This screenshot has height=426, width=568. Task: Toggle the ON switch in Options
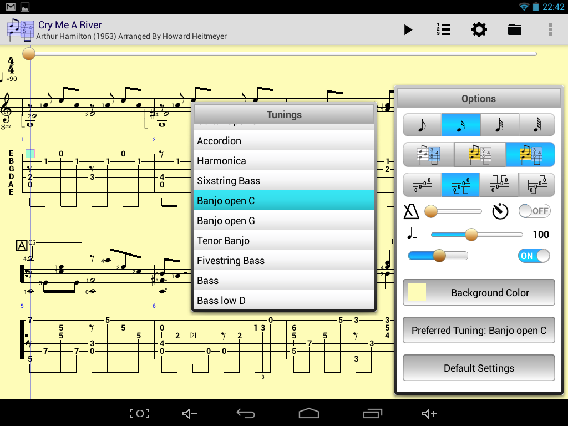pos(534,256)
